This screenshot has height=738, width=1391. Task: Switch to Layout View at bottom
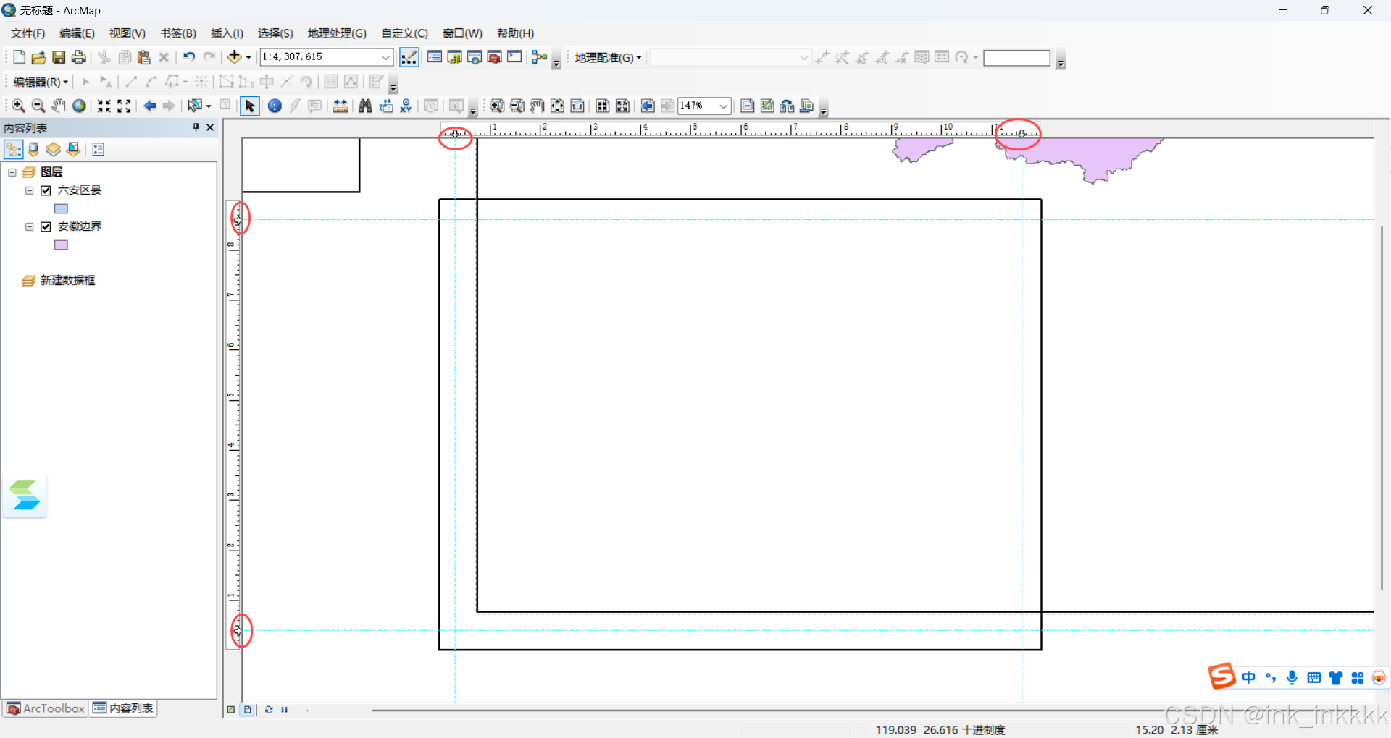[248, 710]
